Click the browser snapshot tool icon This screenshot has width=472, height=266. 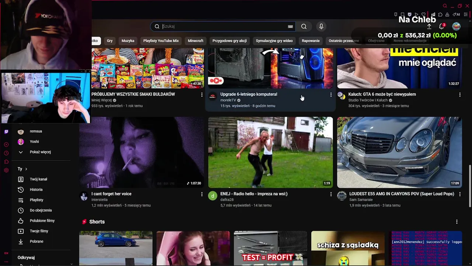point(403,14)
